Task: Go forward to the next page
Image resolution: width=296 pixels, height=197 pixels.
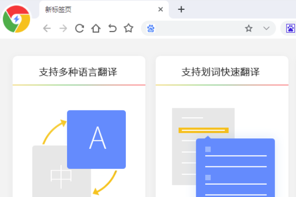Action: pyautogui.click(x=63, y=29)
